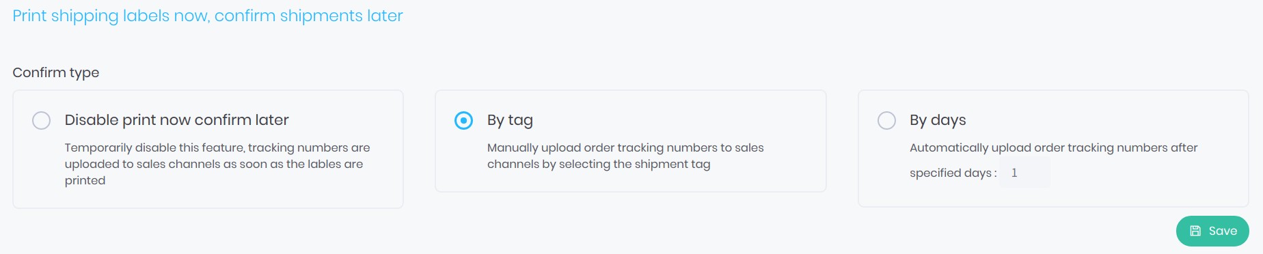Click the 'Automatically upload order tracking numbers' description
Screen dimensions: 1263x254
pyautogui.click(x=1053, y=147)
